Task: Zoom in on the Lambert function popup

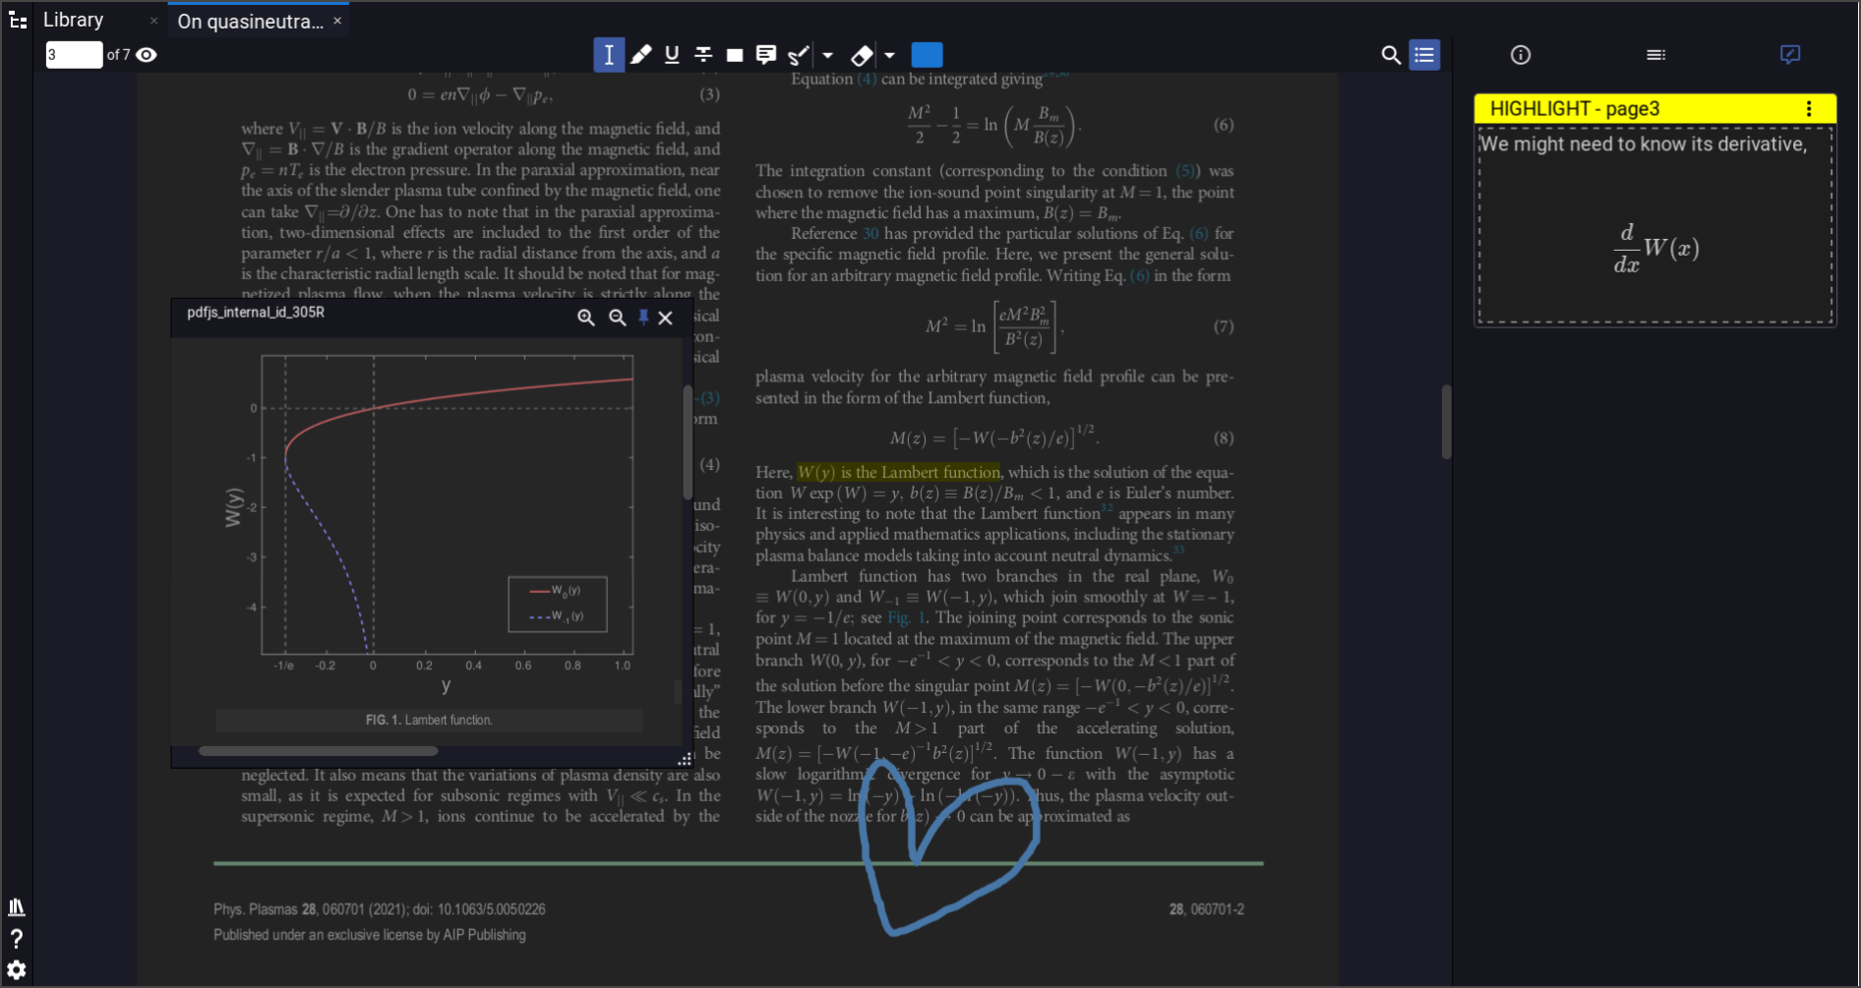Action: (585, 318)
